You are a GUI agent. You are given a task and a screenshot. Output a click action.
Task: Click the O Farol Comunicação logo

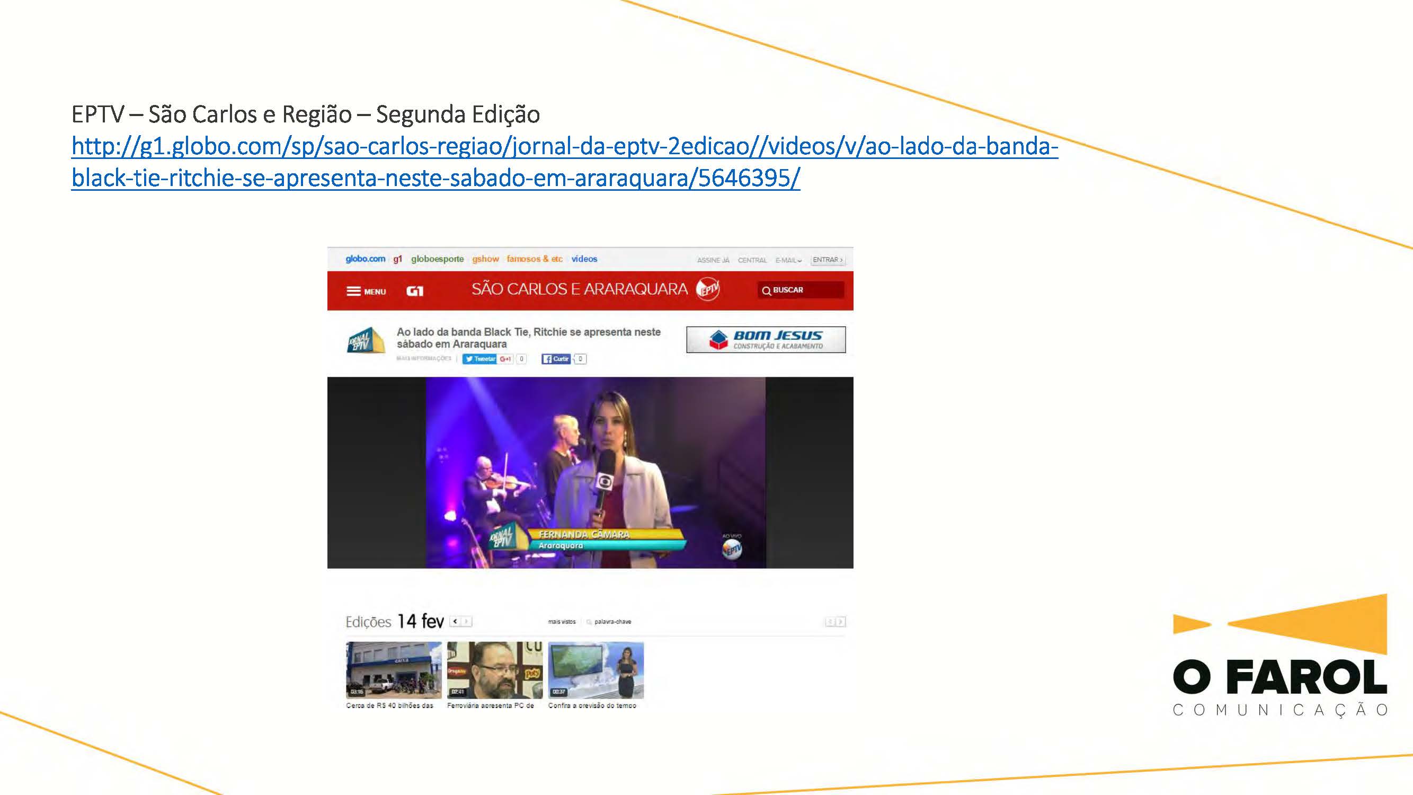[x=1279, y=656]
